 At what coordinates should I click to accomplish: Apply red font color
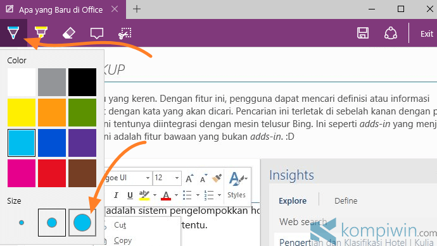166,195
